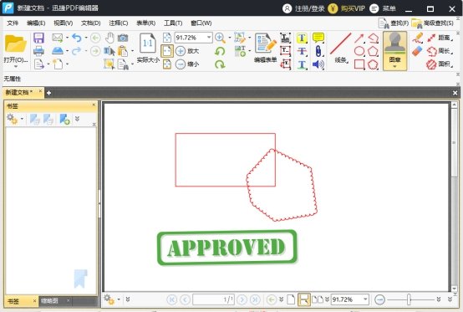Choose the oval shape annotation tool

pyautogui.click(x=359, y=51)
